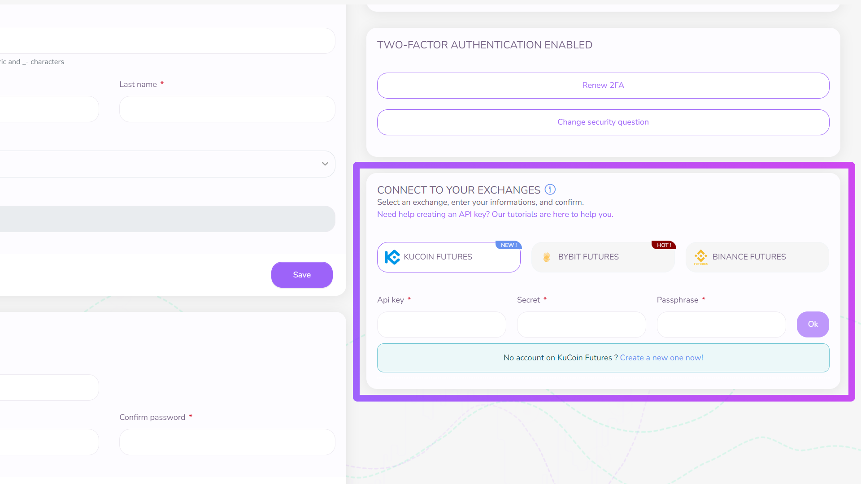861x484 pixels.
Task: Click the Secret field label
Action: (528, 300)
